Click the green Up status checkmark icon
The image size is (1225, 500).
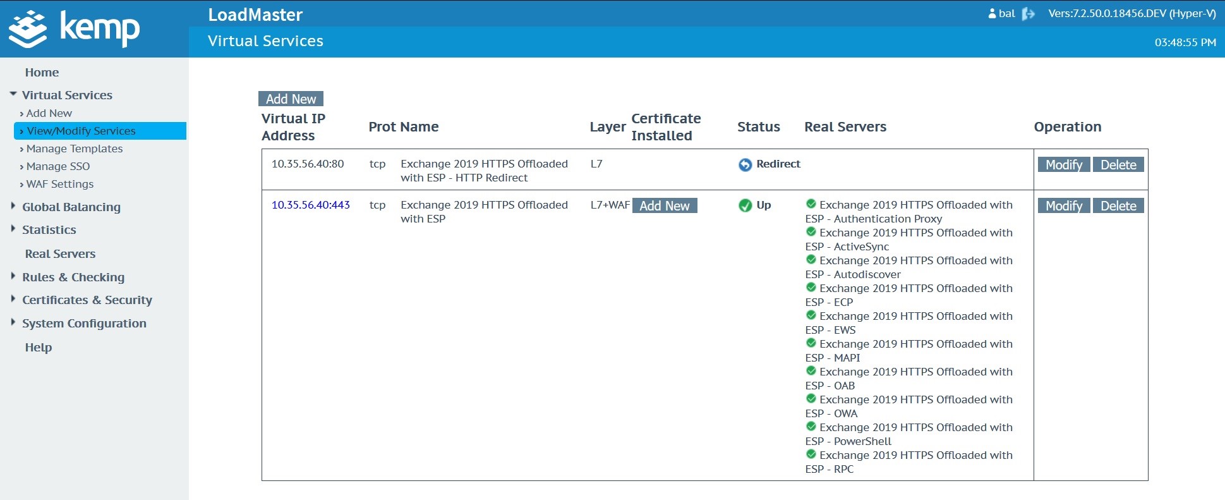[745, 205]
